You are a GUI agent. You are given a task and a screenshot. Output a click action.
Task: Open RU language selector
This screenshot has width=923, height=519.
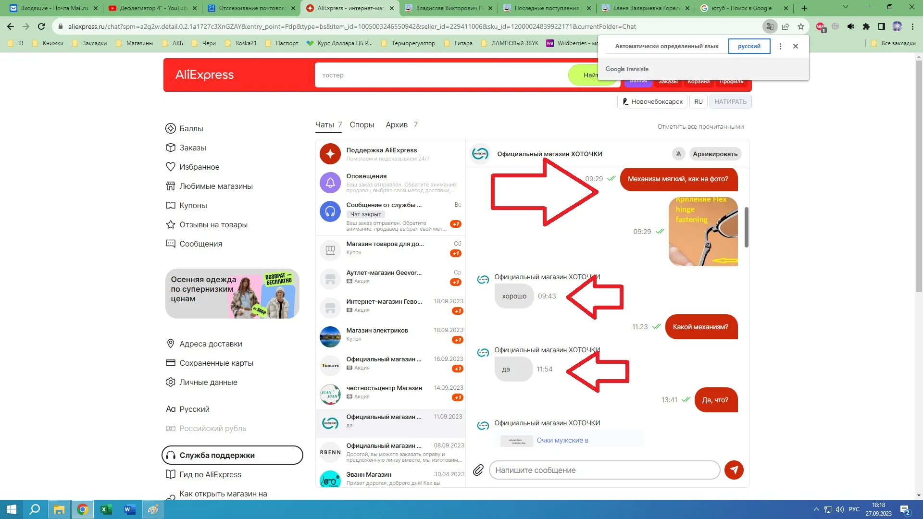tap(698, 101)
